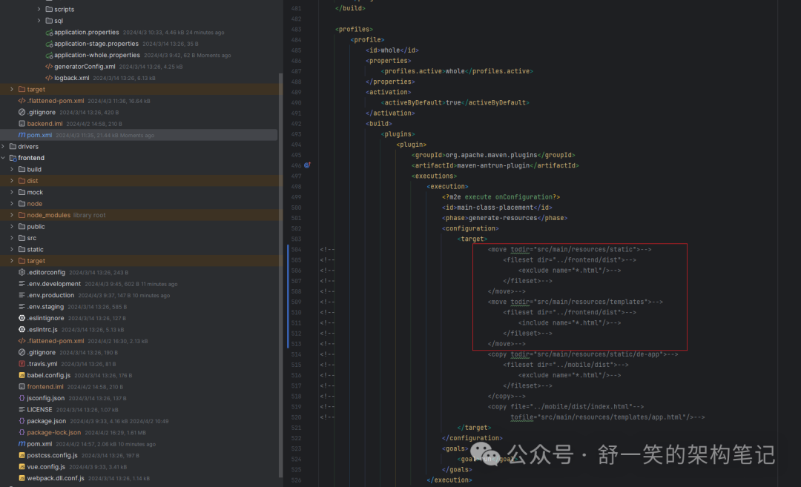Click the .editorconfig gear icon
The height and width of the screenshot is (487, 801).
tap(22, 272)
